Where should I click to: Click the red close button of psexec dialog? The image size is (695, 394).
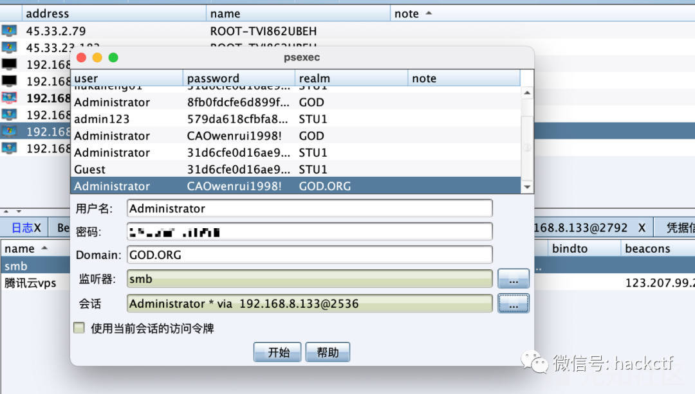click(82, 58)
